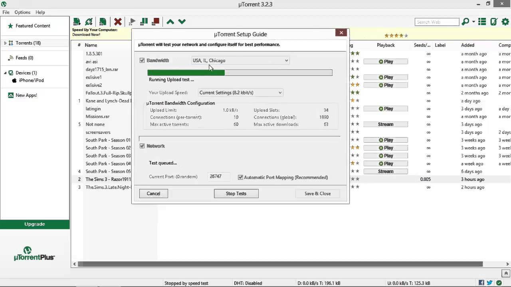Click the red X Remove torrent icon
Screen dimensions: 511x287
tap(118, 22)
